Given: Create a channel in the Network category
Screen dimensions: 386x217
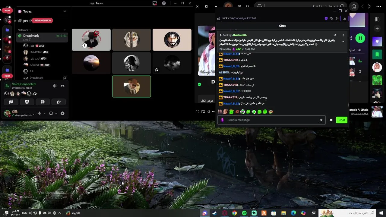Looking at the screenshot, I should point(65,30).
